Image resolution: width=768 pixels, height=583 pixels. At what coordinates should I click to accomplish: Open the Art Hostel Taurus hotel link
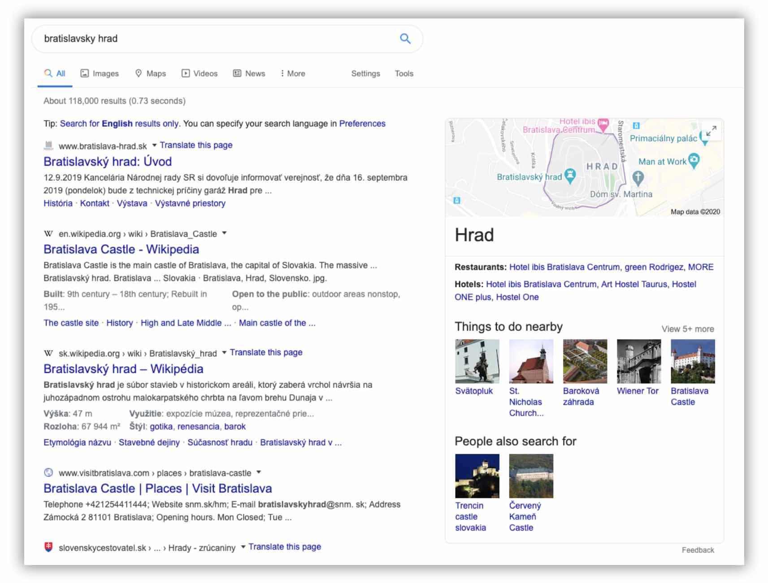(x=634, y=284)
